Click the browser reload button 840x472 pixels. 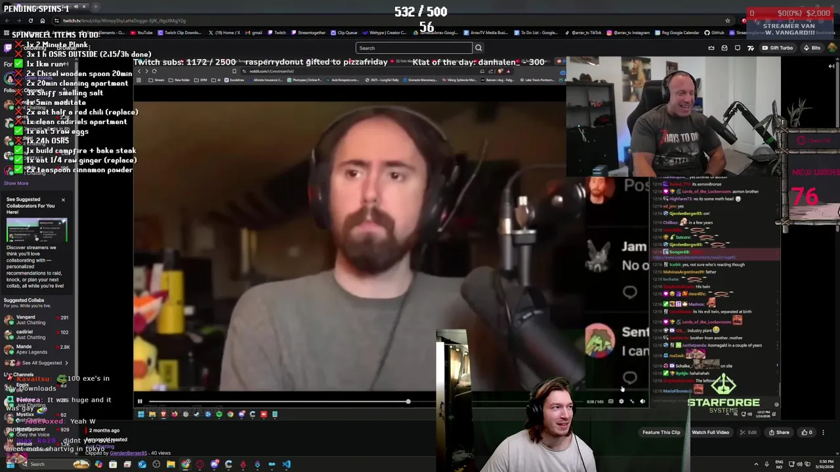point(30,20)
